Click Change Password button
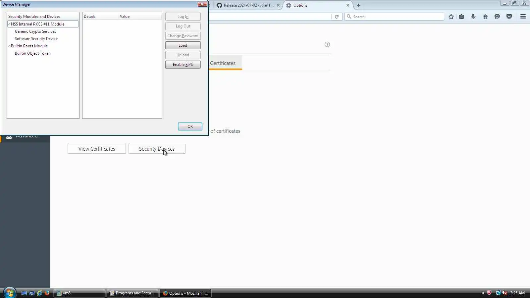Image resolution: width=530 pixels, height=298 pixels. 183,36
